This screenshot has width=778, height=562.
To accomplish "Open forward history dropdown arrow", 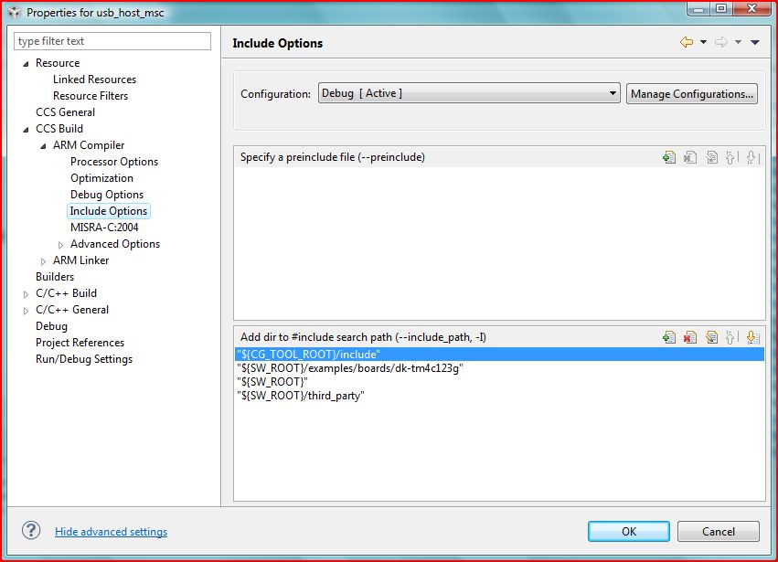I will (x=738, y=42).
